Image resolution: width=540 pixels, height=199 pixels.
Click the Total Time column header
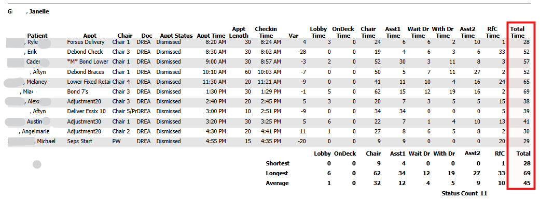517,32
